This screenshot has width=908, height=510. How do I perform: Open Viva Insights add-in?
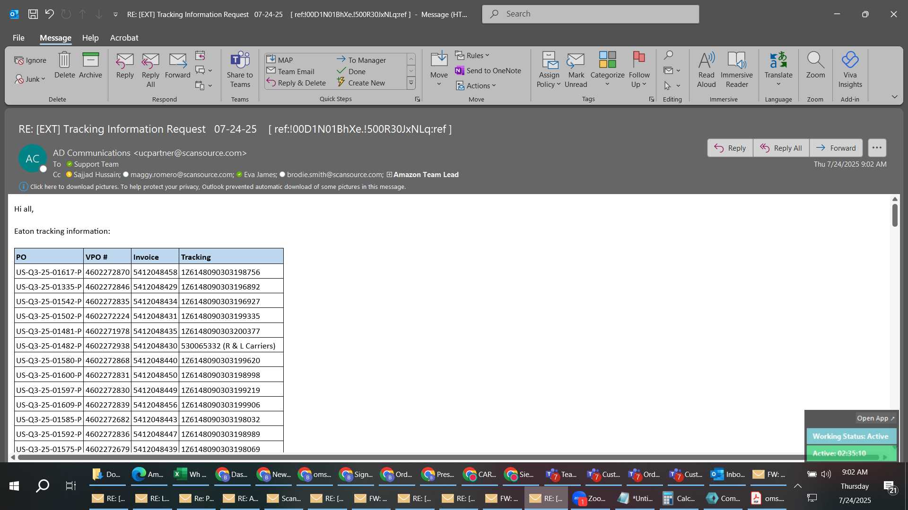[850, 70]
